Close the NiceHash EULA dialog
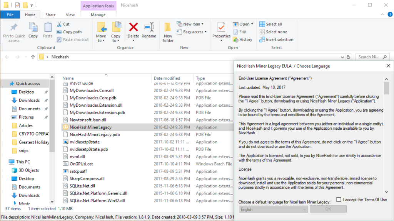This screenshot has width=394, height=221. 388,66
